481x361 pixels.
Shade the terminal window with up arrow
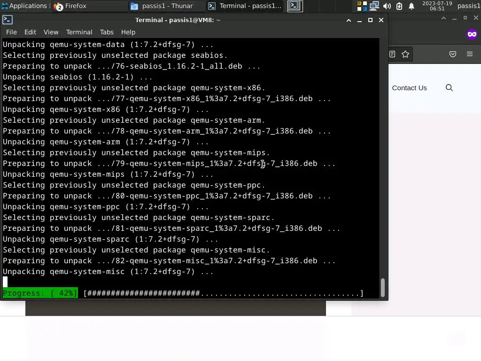coord(349,20)
